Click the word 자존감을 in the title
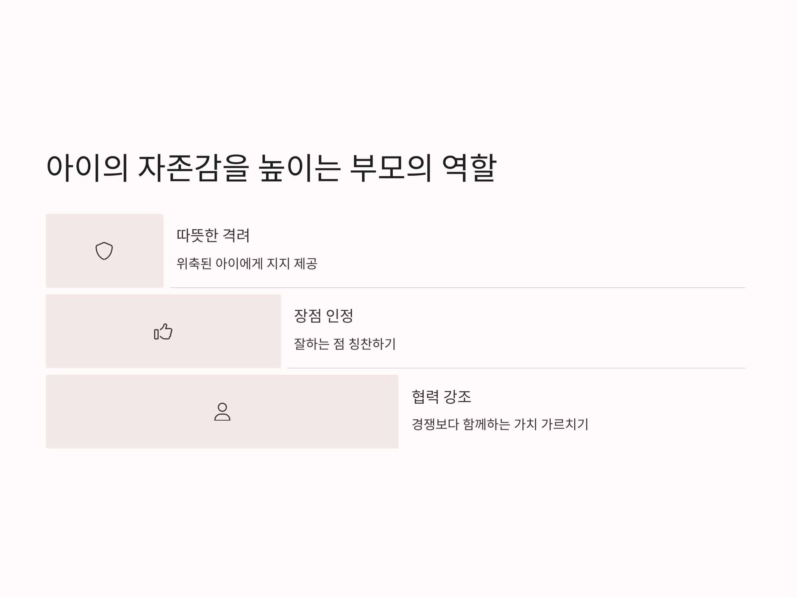Screen dimensions: 797x598 (x=194, y=168)
